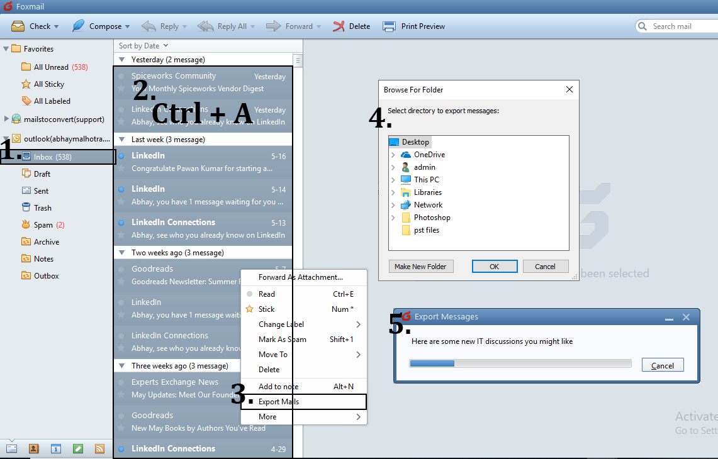Select the Inbox (538) folder
This screenshot has width=718, height=459.
point(58,157)
